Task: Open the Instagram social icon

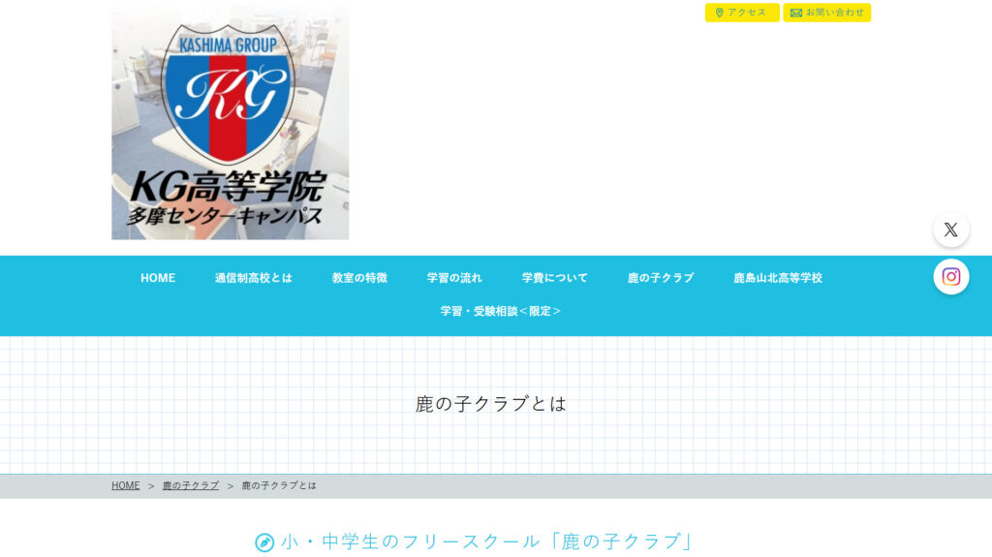Action: click(x=950, y=277)
